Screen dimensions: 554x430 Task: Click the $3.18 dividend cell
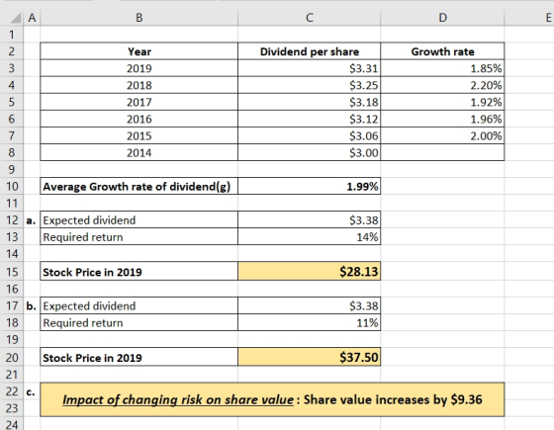(x=309, y=102)
